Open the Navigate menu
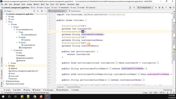This screenshot has width=176, height=99. point(17,4)
